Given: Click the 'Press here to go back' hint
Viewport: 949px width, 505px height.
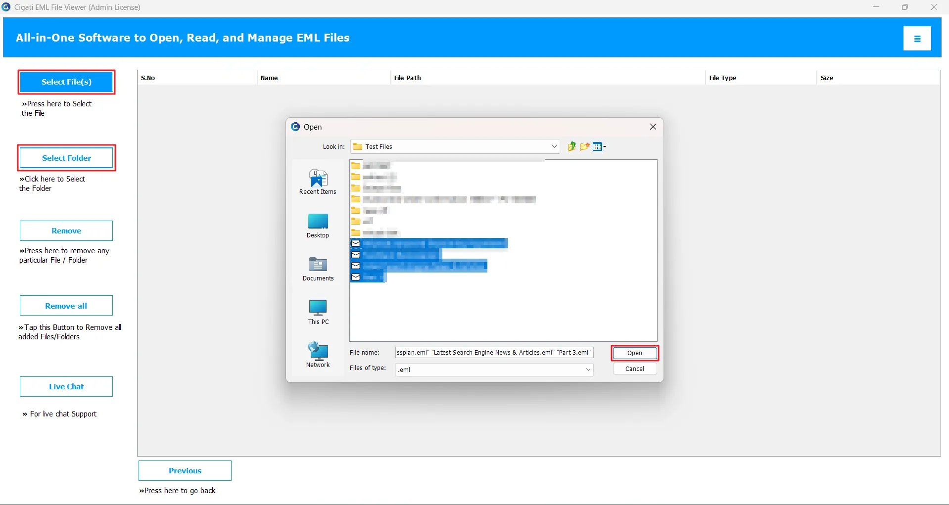Looking at the screenshot, I should [x=177, y=491].
